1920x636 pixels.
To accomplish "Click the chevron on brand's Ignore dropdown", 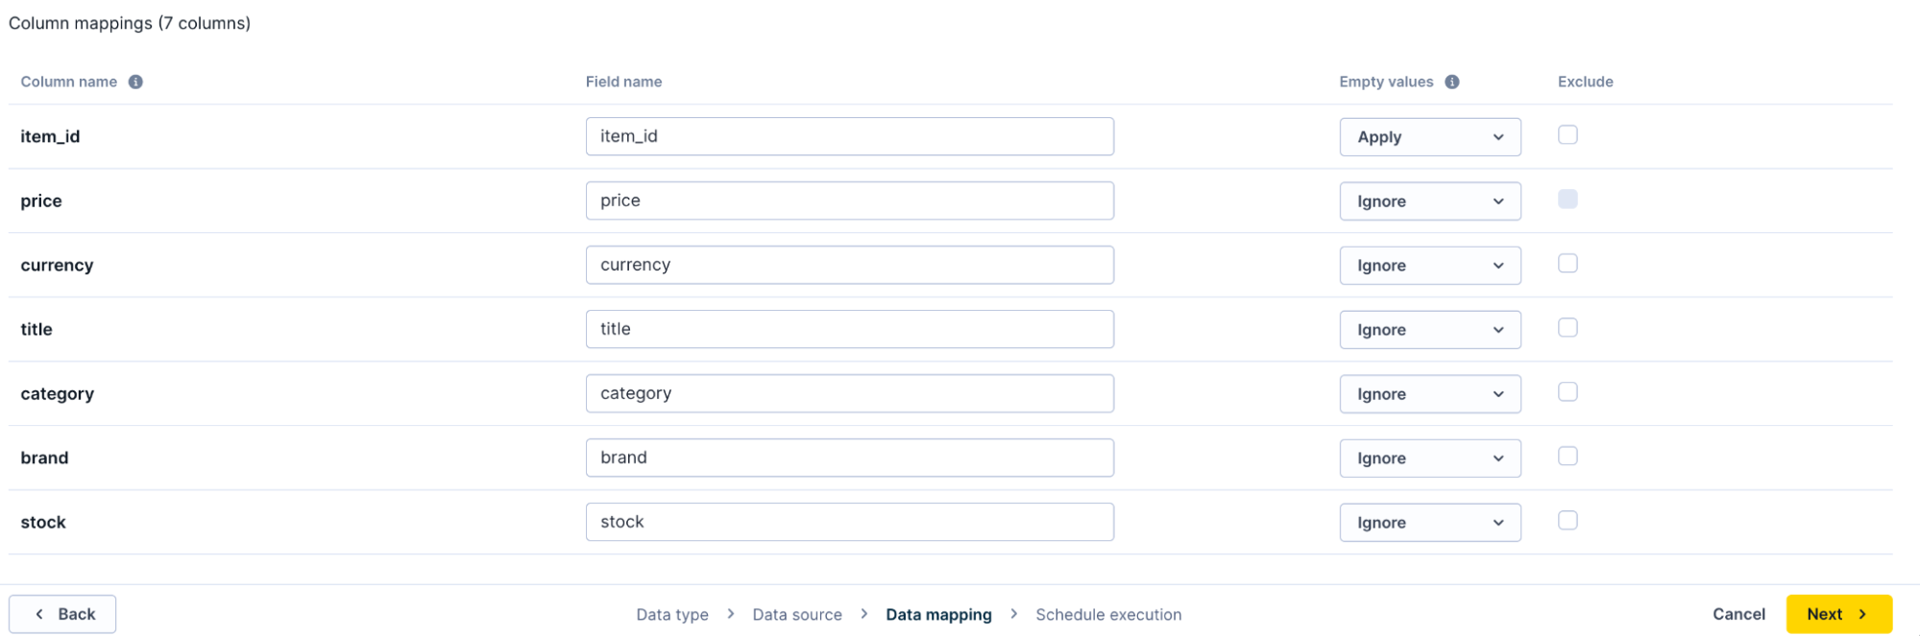I will coord(1497,458).
